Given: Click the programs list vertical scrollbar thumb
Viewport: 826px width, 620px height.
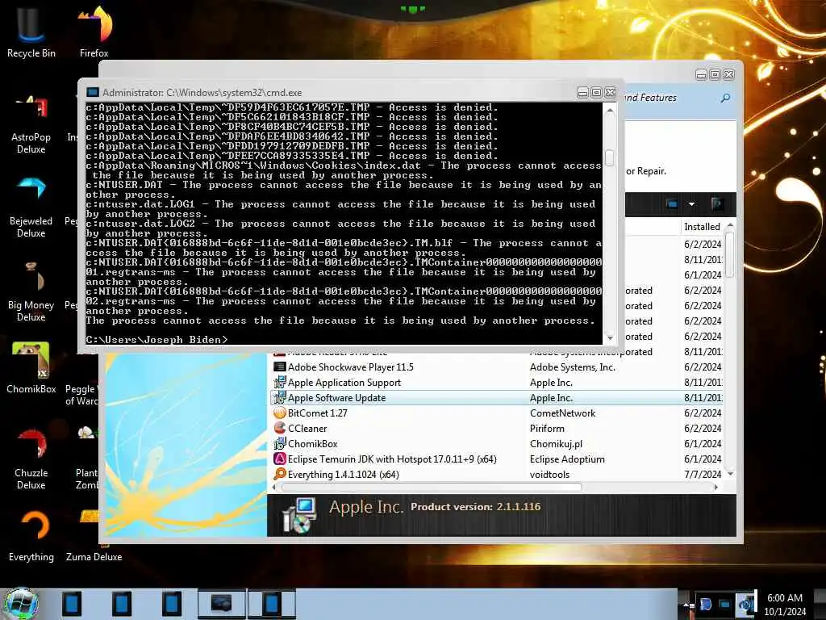Looking at the screenshot, I should [x=729, y=254].
